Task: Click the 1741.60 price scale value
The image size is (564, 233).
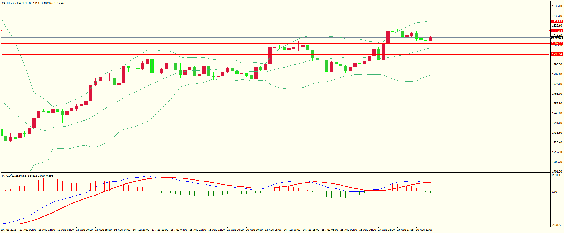Action: pos(557,123)
